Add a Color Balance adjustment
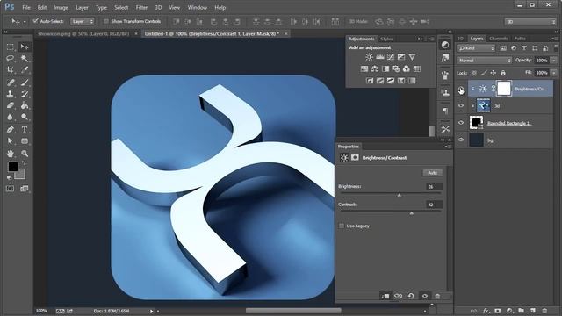Image resolution: width=562 pixels, height=316 pixels. click(x=375, y=68)
